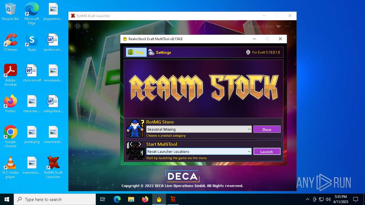365x205 pixels.
Task: Click the Realm Stock logo banner
Action: [204, 88]
